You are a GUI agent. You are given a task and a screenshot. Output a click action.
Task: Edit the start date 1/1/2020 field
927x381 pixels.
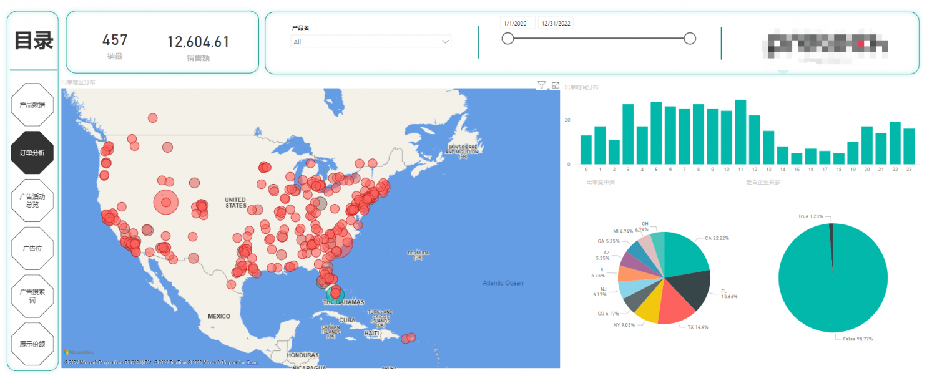(x=517, y=24)
